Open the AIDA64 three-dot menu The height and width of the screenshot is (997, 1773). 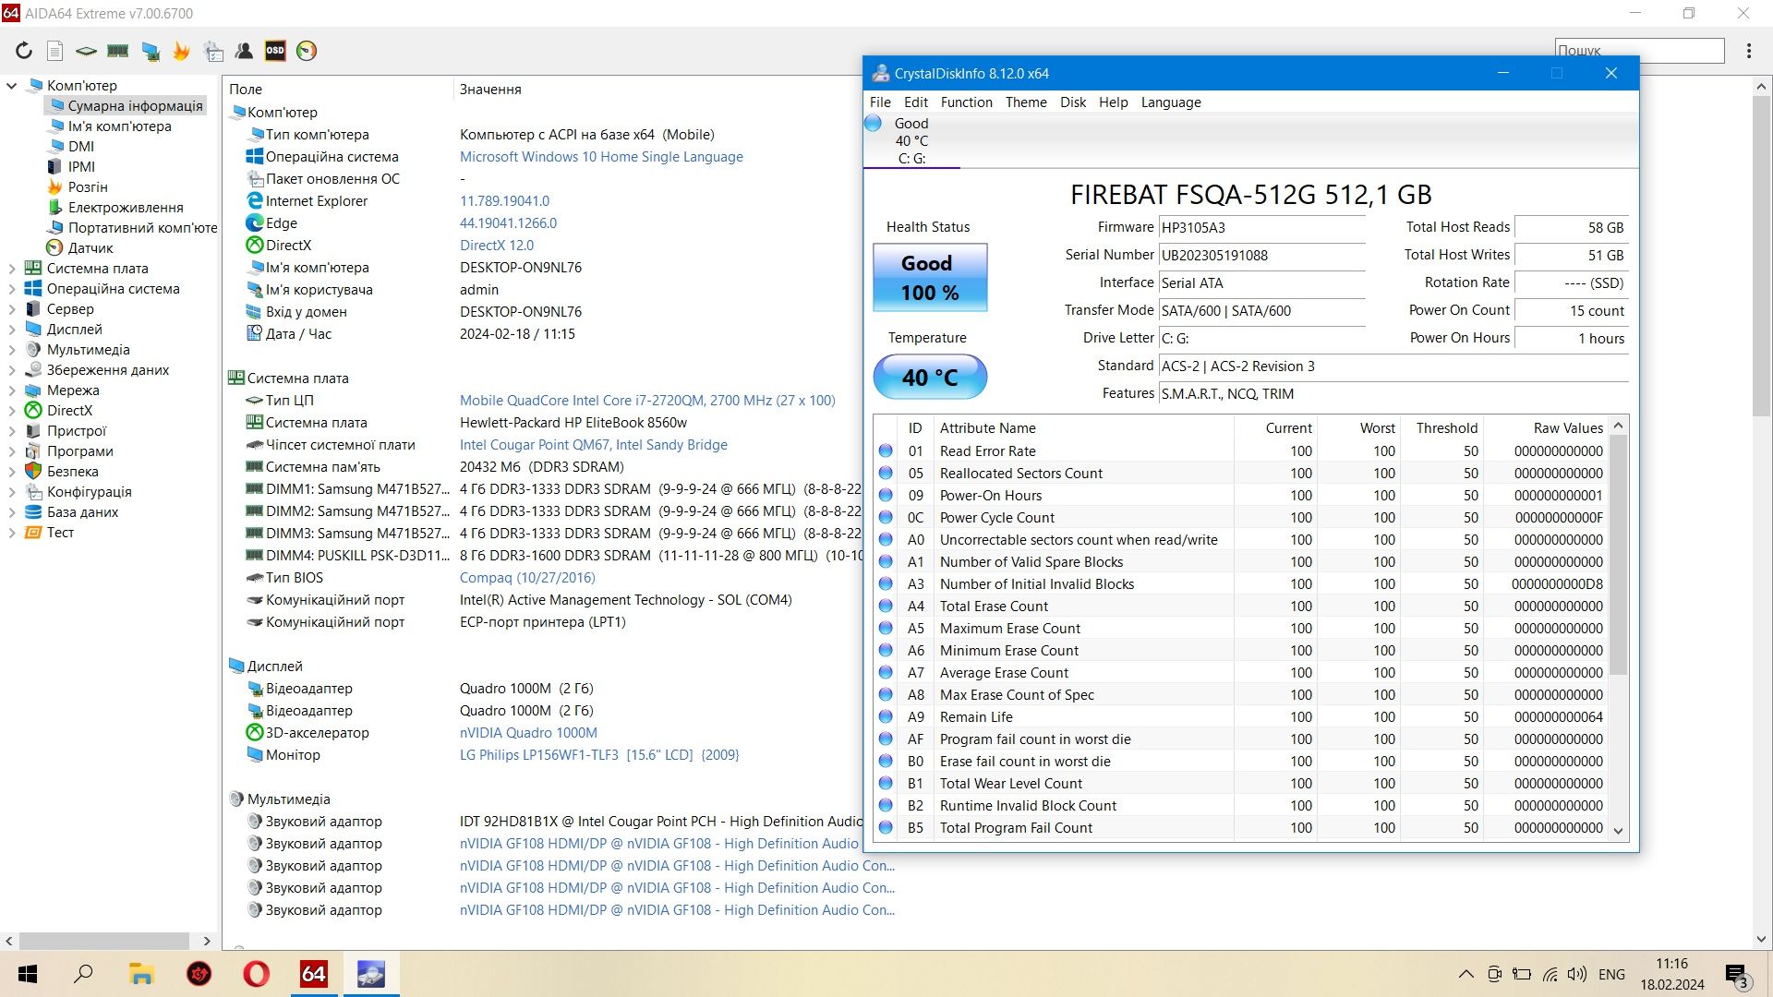(x=1749, y=51)
